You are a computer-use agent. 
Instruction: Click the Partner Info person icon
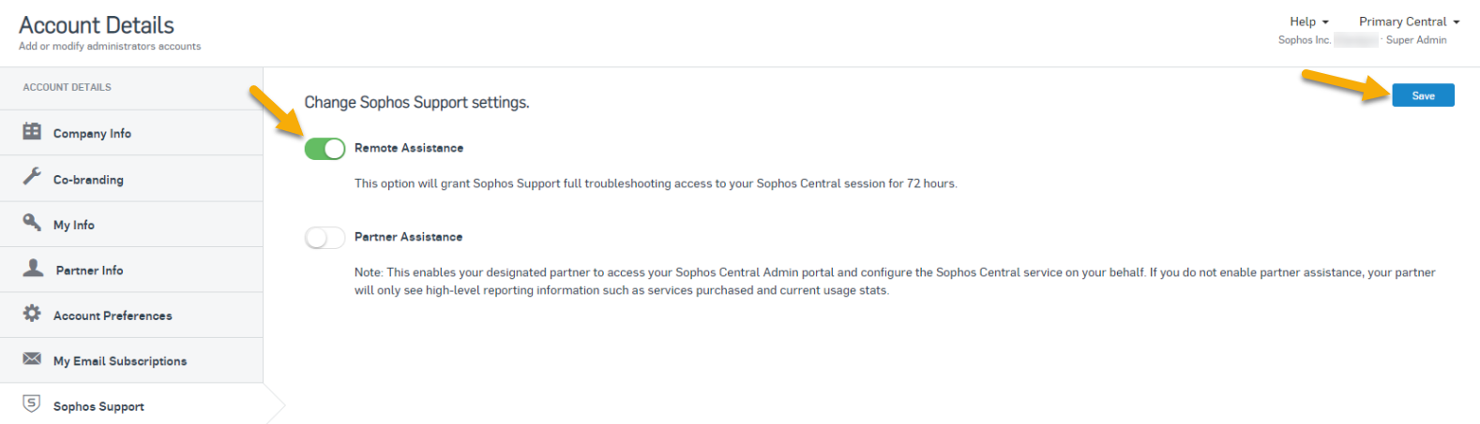tap(33, 268)
